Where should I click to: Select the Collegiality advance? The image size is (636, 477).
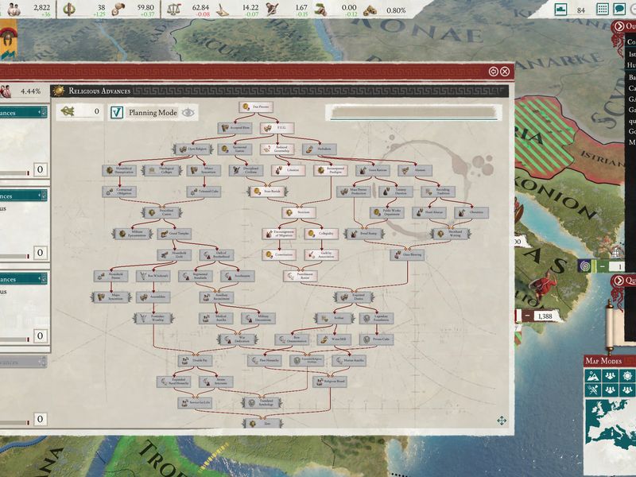click(321, 234)
